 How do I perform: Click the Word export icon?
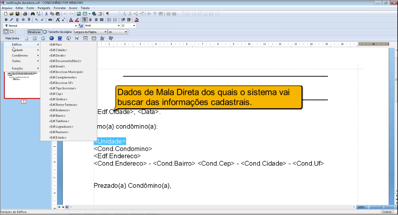click(60, 38)
